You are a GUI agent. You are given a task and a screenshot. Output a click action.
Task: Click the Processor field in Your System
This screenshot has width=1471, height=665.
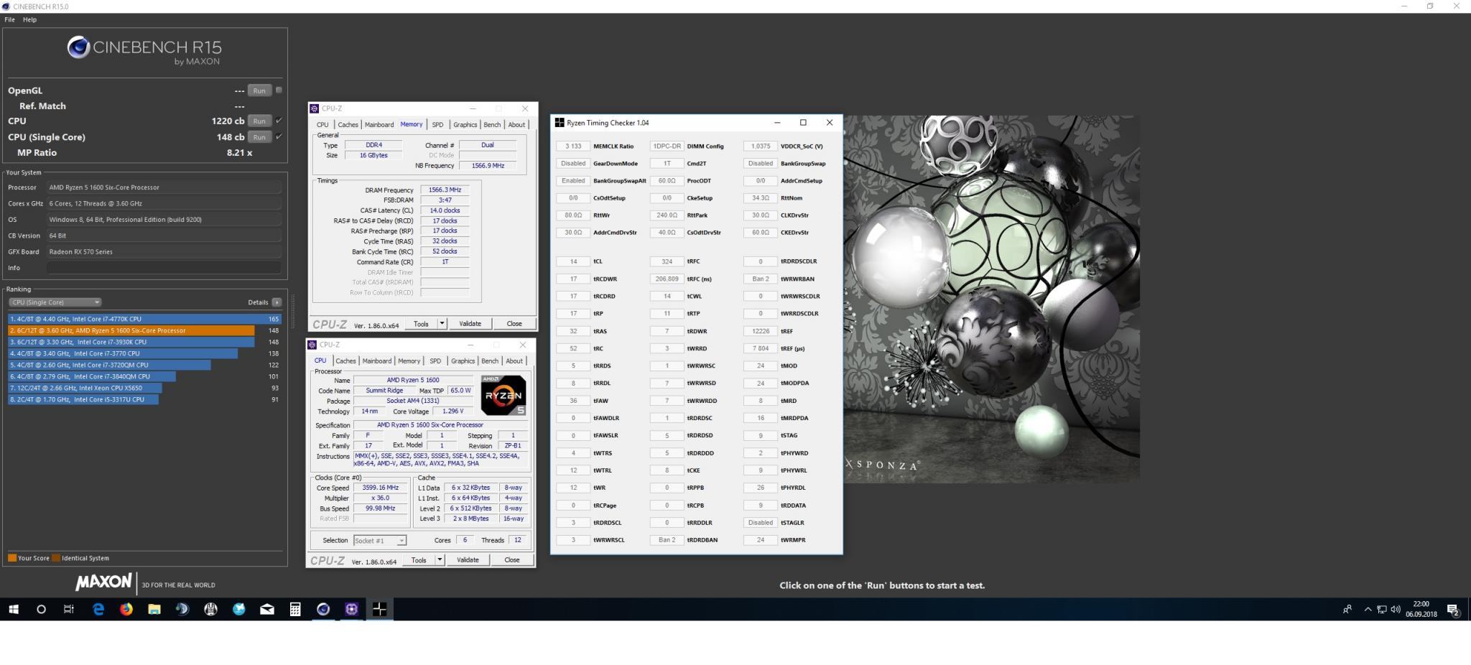point(164,187)
